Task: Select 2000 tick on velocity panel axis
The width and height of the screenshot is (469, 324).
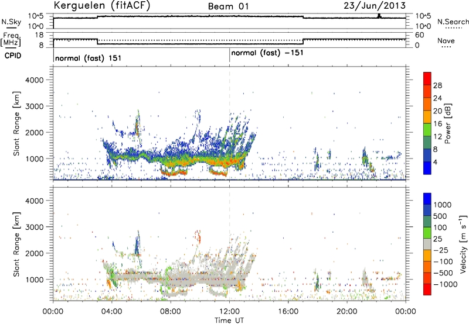Action: [x=34, y=253]
